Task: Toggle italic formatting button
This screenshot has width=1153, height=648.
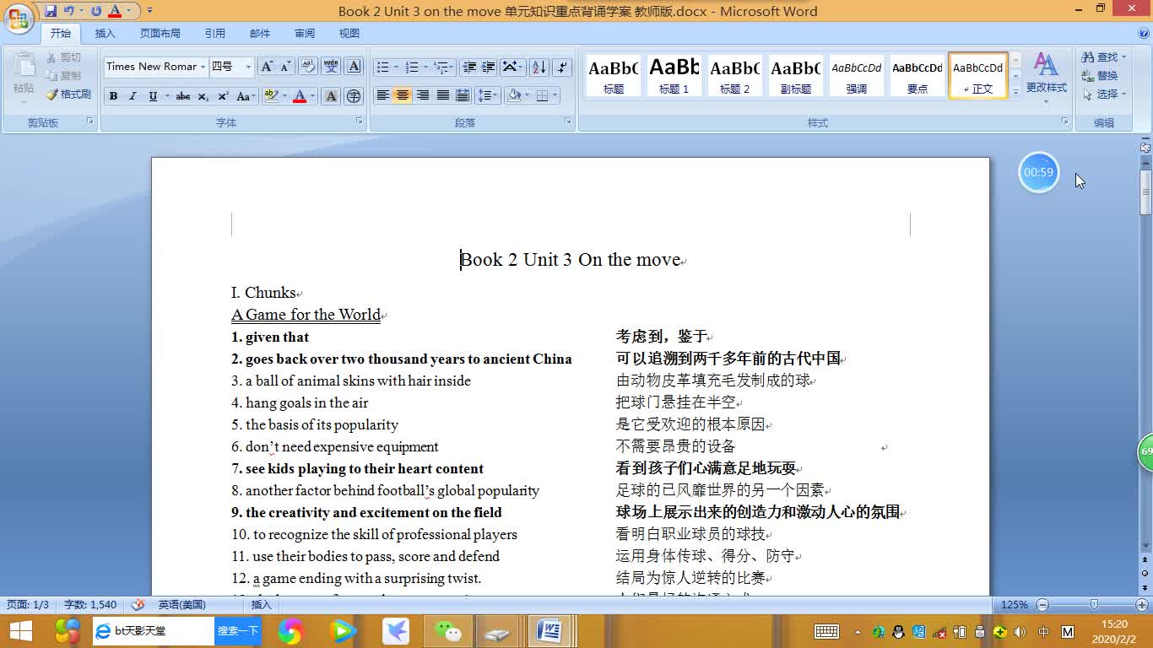Action: [x=133, y=96]
